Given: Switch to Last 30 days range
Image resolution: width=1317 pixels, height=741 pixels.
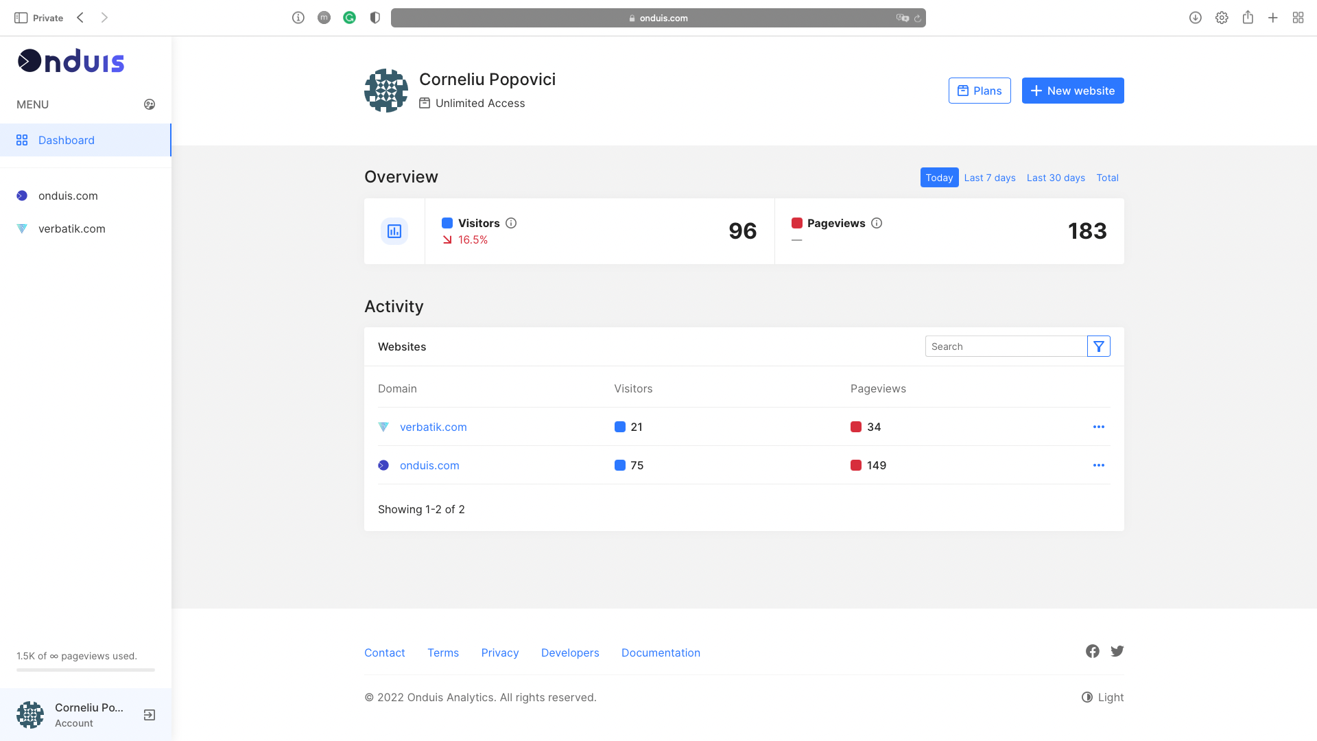Looking at the screenshot, I should pyautogui.click(x=1056, y=178).
